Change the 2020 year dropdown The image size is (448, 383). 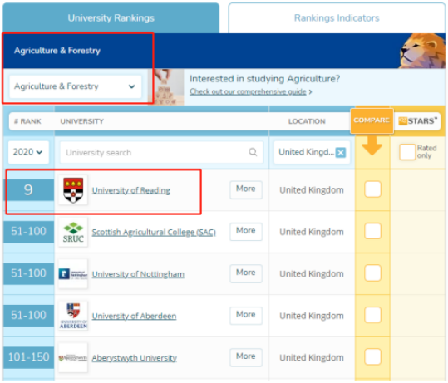click(28, 152)
